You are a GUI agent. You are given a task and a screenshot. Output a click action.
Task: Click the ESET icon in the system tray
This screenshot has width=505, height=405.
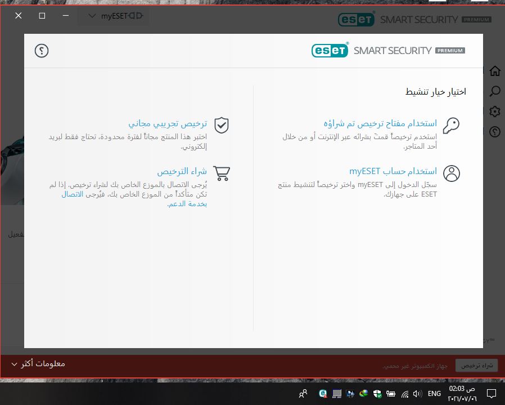coord(323,393)
